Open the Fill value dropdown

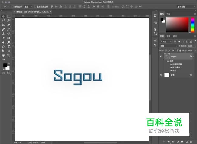coord(195,51)
